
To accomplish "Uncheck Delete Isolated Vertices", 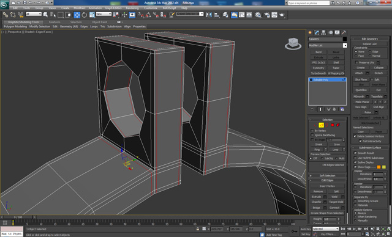I will coord(355,136).
